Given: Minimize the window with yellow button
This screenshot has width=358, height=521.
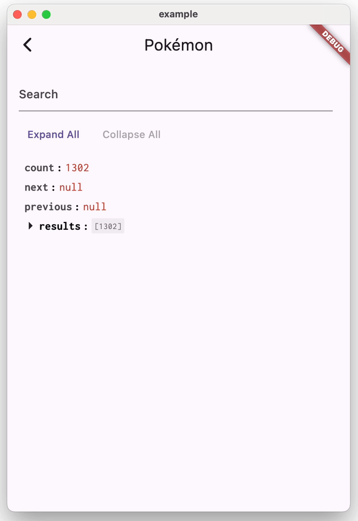Looking at the screenshot, I should [x=32, y=15].
